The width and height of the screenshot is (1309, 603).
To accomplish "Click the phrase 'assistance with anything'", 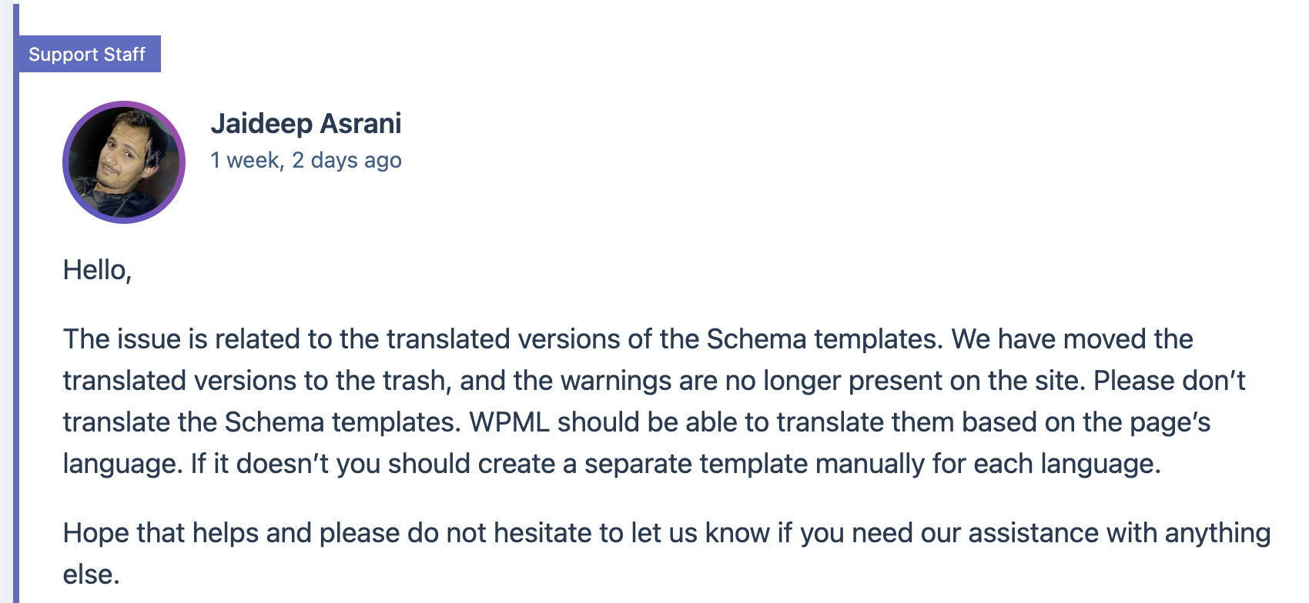I will pyautogui.click(x=1119, y=533).
